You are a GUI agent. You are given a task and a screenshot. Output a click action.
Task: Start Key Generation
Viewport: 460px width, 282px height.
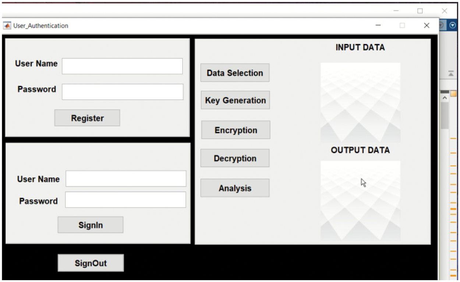pos(235,100)
